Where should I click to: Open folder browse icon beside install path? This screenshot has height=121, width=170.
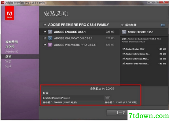coord(108,98)
